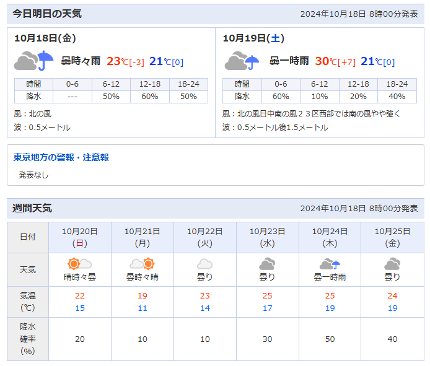Viewport: 430px width, 366px height.
Task: Click the 今日明日の天気 section header
Action: [47, 14]
